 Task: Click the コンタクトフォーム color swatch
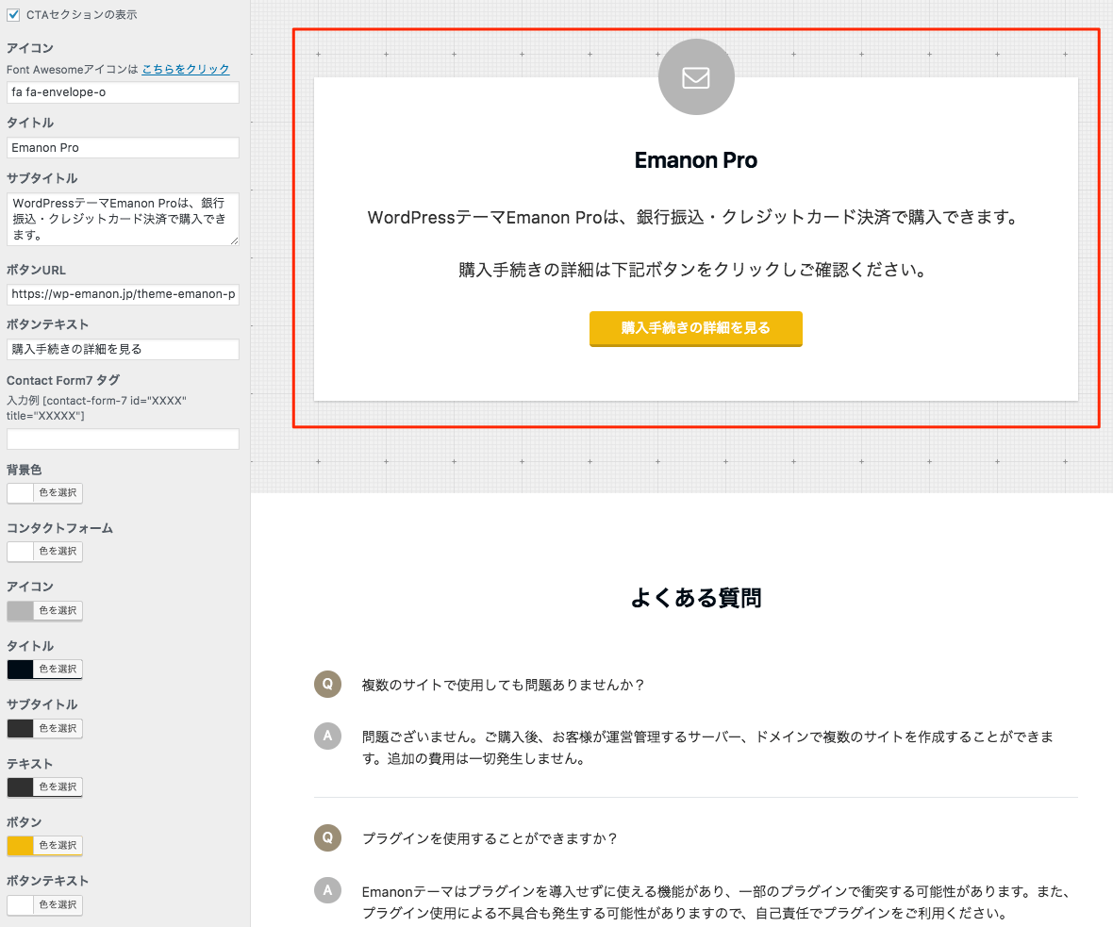[x=20, y=552]
